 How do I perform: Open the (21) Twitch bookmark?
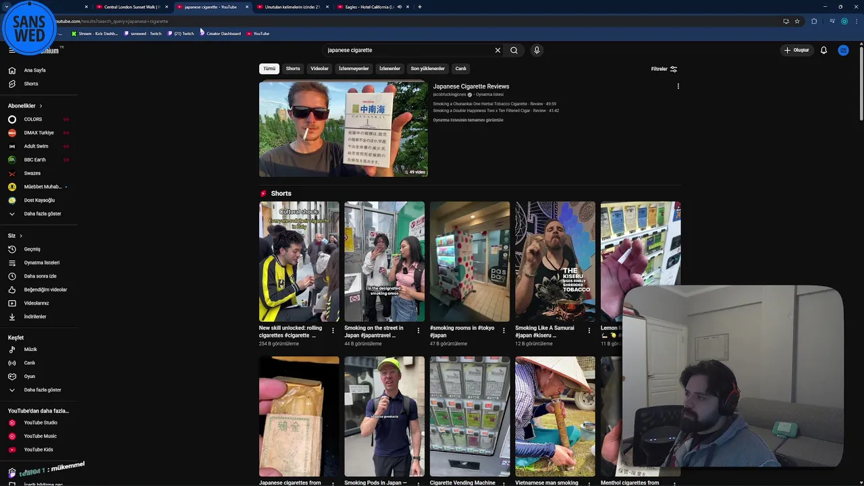[x=181, y=34]
